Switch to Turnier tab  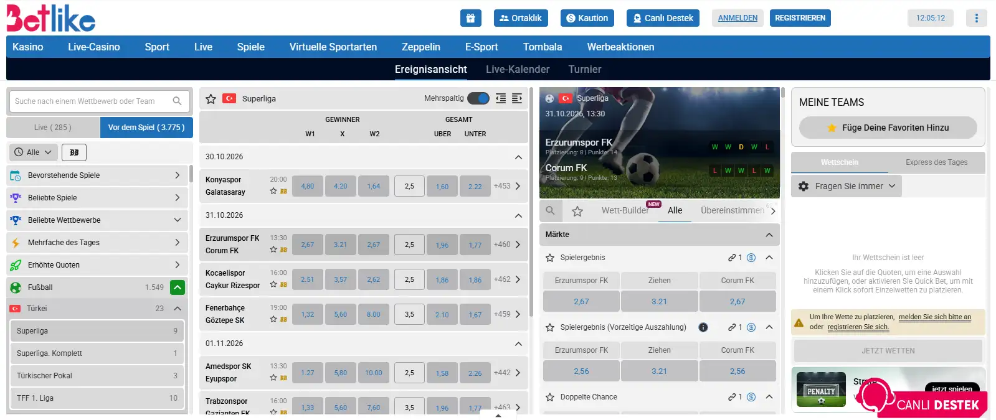585,70
